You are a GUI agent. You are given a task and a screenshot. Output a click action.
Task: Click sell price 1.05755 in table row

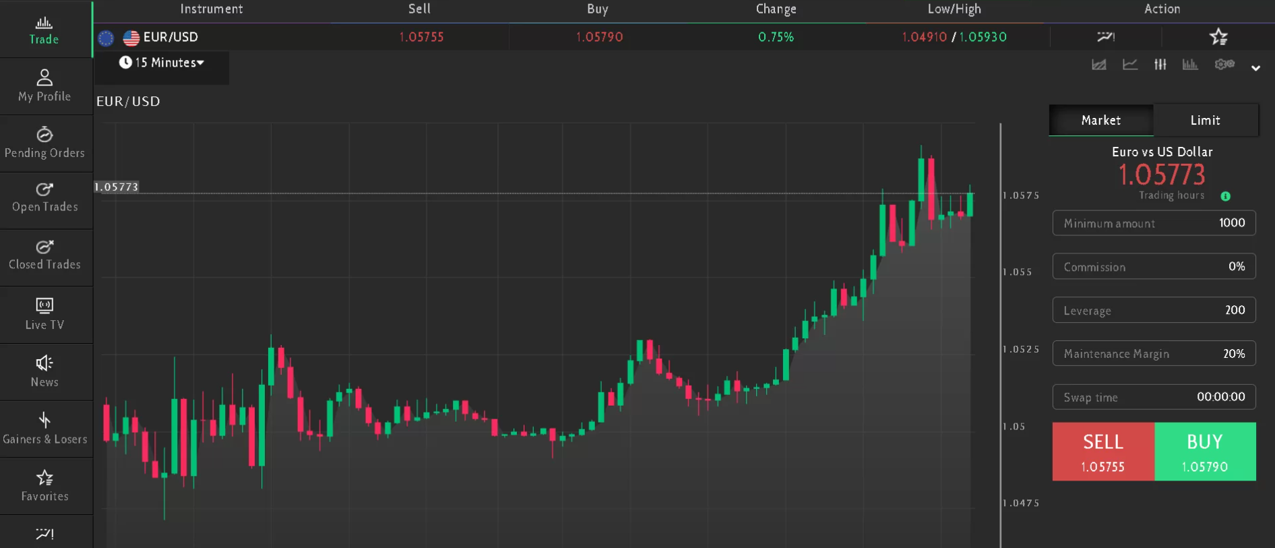(421, 37)
